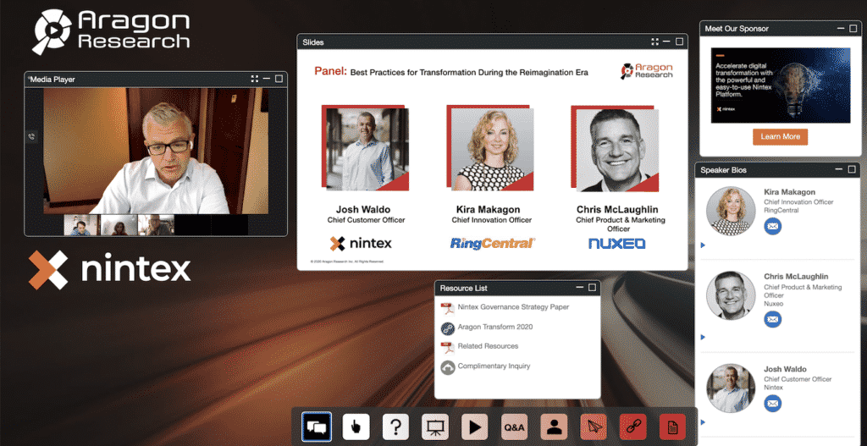Screen dimensions: 867x446
Task: Open Speaker Bios person dock icon
Action: [x=554, y=427]
